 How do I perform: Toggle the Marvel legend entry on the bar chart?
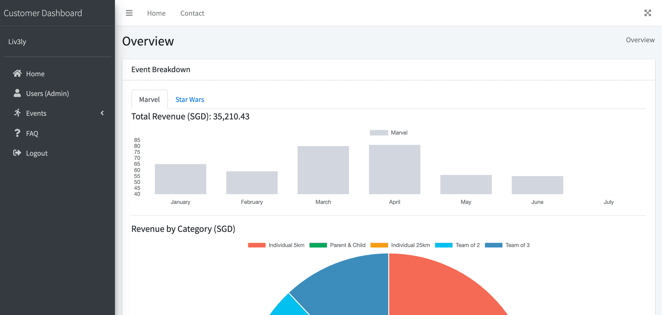(x=389, y=133)
